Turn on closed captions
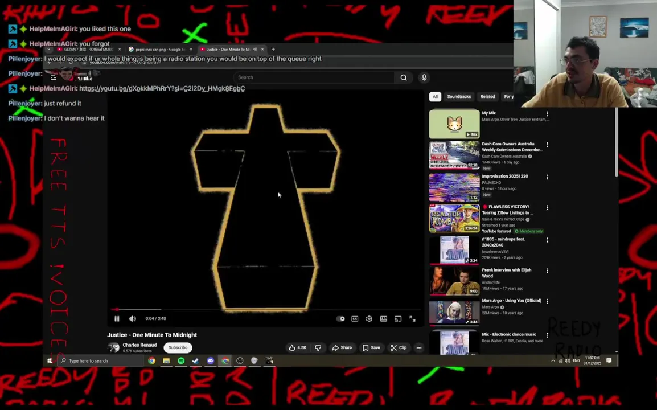The height and width of the screenshot is (410, 657). point(355,319)
